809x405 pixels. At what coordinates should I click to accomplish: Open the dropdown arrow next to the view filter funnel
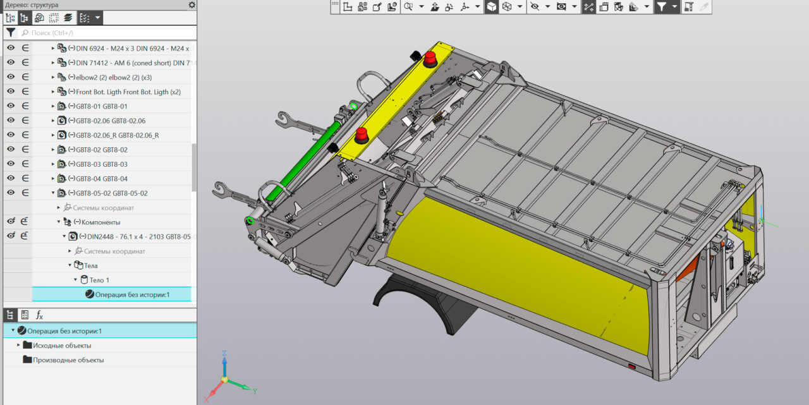click(675, 7)
